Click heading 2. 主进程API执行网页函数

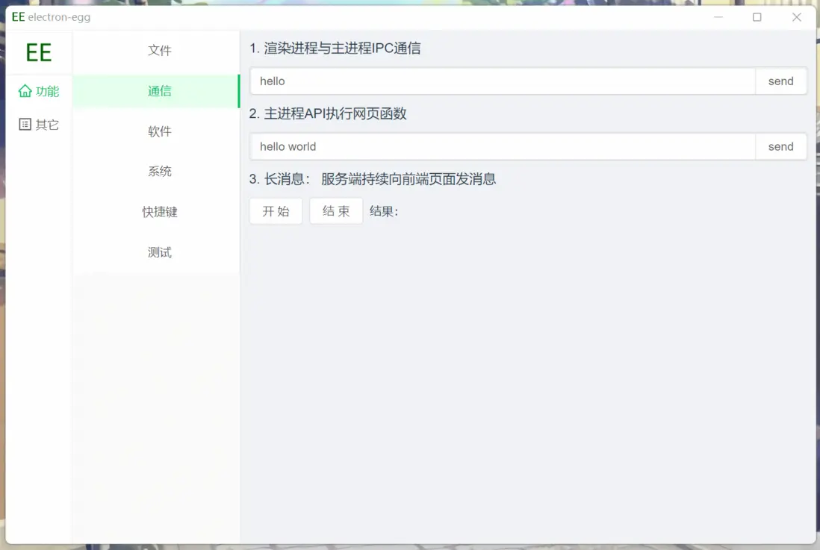coord(328,114)
